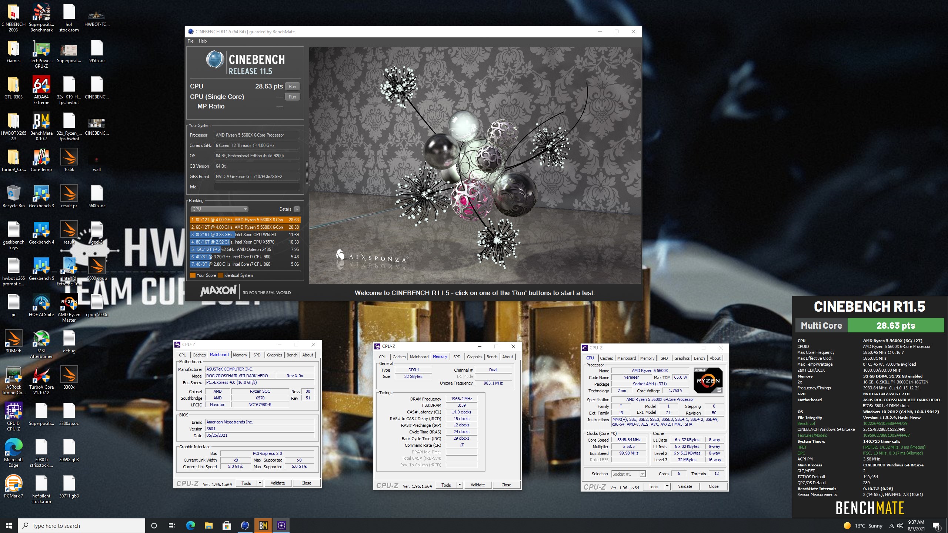
Task: Switch to Mainboard tab in CPU tab CPU-Z window
Action: 626,358
